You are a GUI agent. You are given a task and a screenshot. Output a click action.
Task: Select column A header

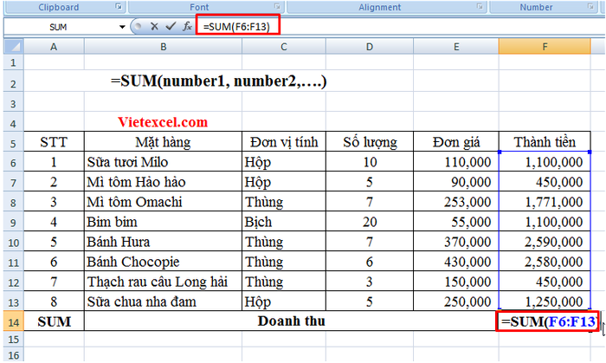point(54,47)
